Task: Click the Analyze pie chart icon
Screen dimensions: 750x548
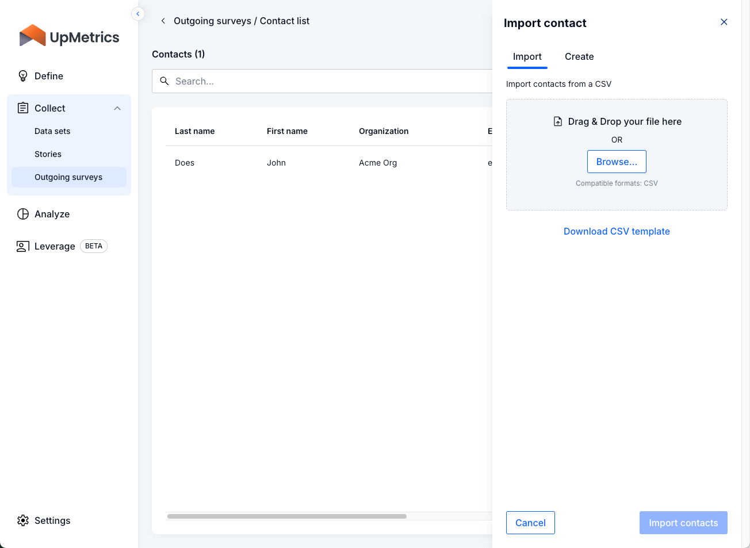Action: [23, 214]
